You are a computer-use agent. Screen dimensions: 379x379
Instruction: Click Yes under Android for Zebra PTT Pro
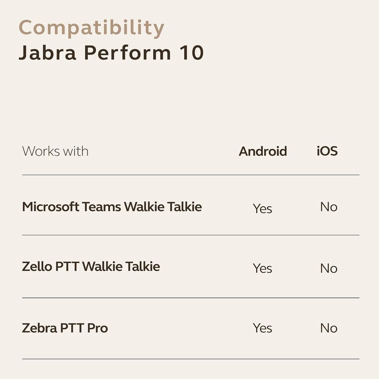(263, 328)
